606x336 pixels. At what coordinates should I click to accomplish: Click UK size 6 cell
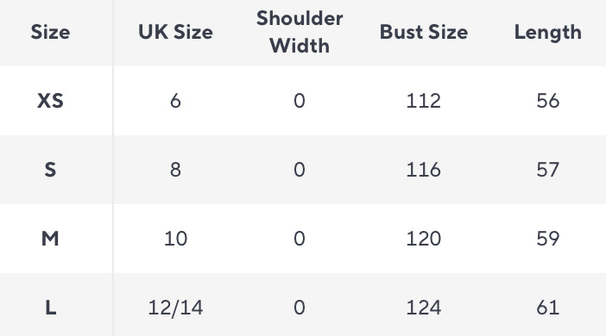click(x=175, y=101)
